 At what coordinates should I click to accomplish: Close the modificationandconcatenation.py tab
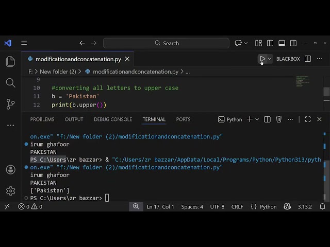127,59
